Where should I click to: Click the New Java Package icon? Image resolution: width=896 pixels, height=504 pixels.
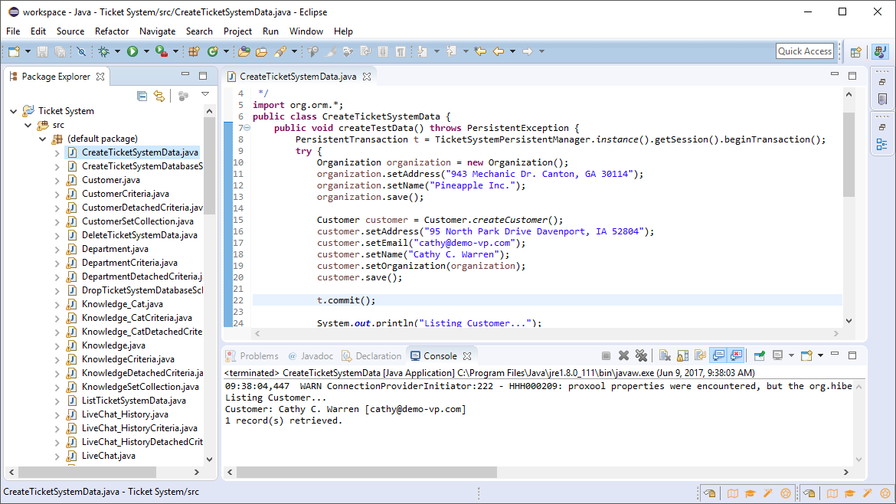point(194,51)
